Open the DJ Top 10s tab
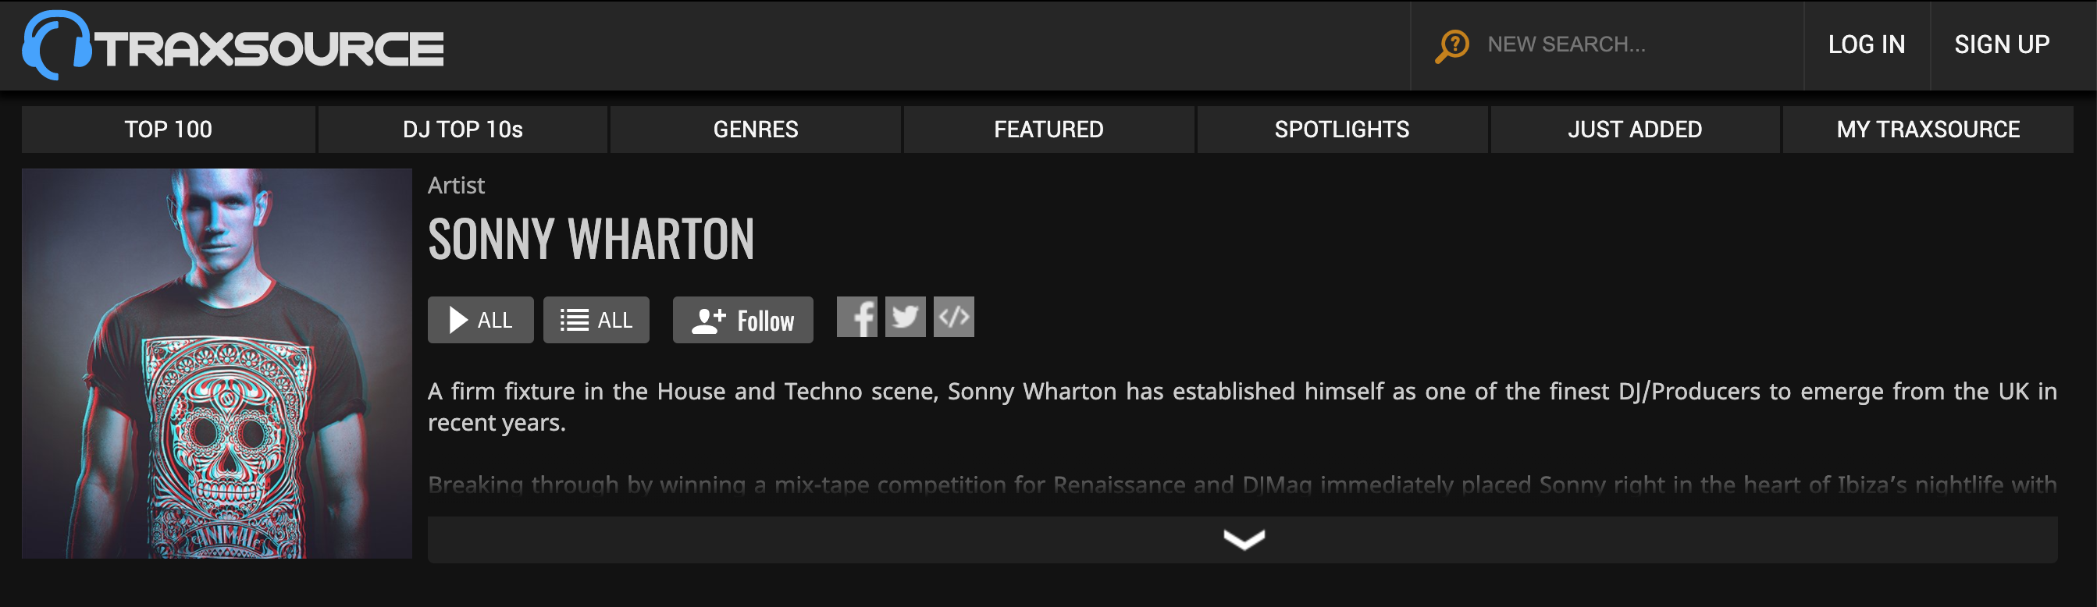Screen dimensions: 2097x607 coord(462,130)
